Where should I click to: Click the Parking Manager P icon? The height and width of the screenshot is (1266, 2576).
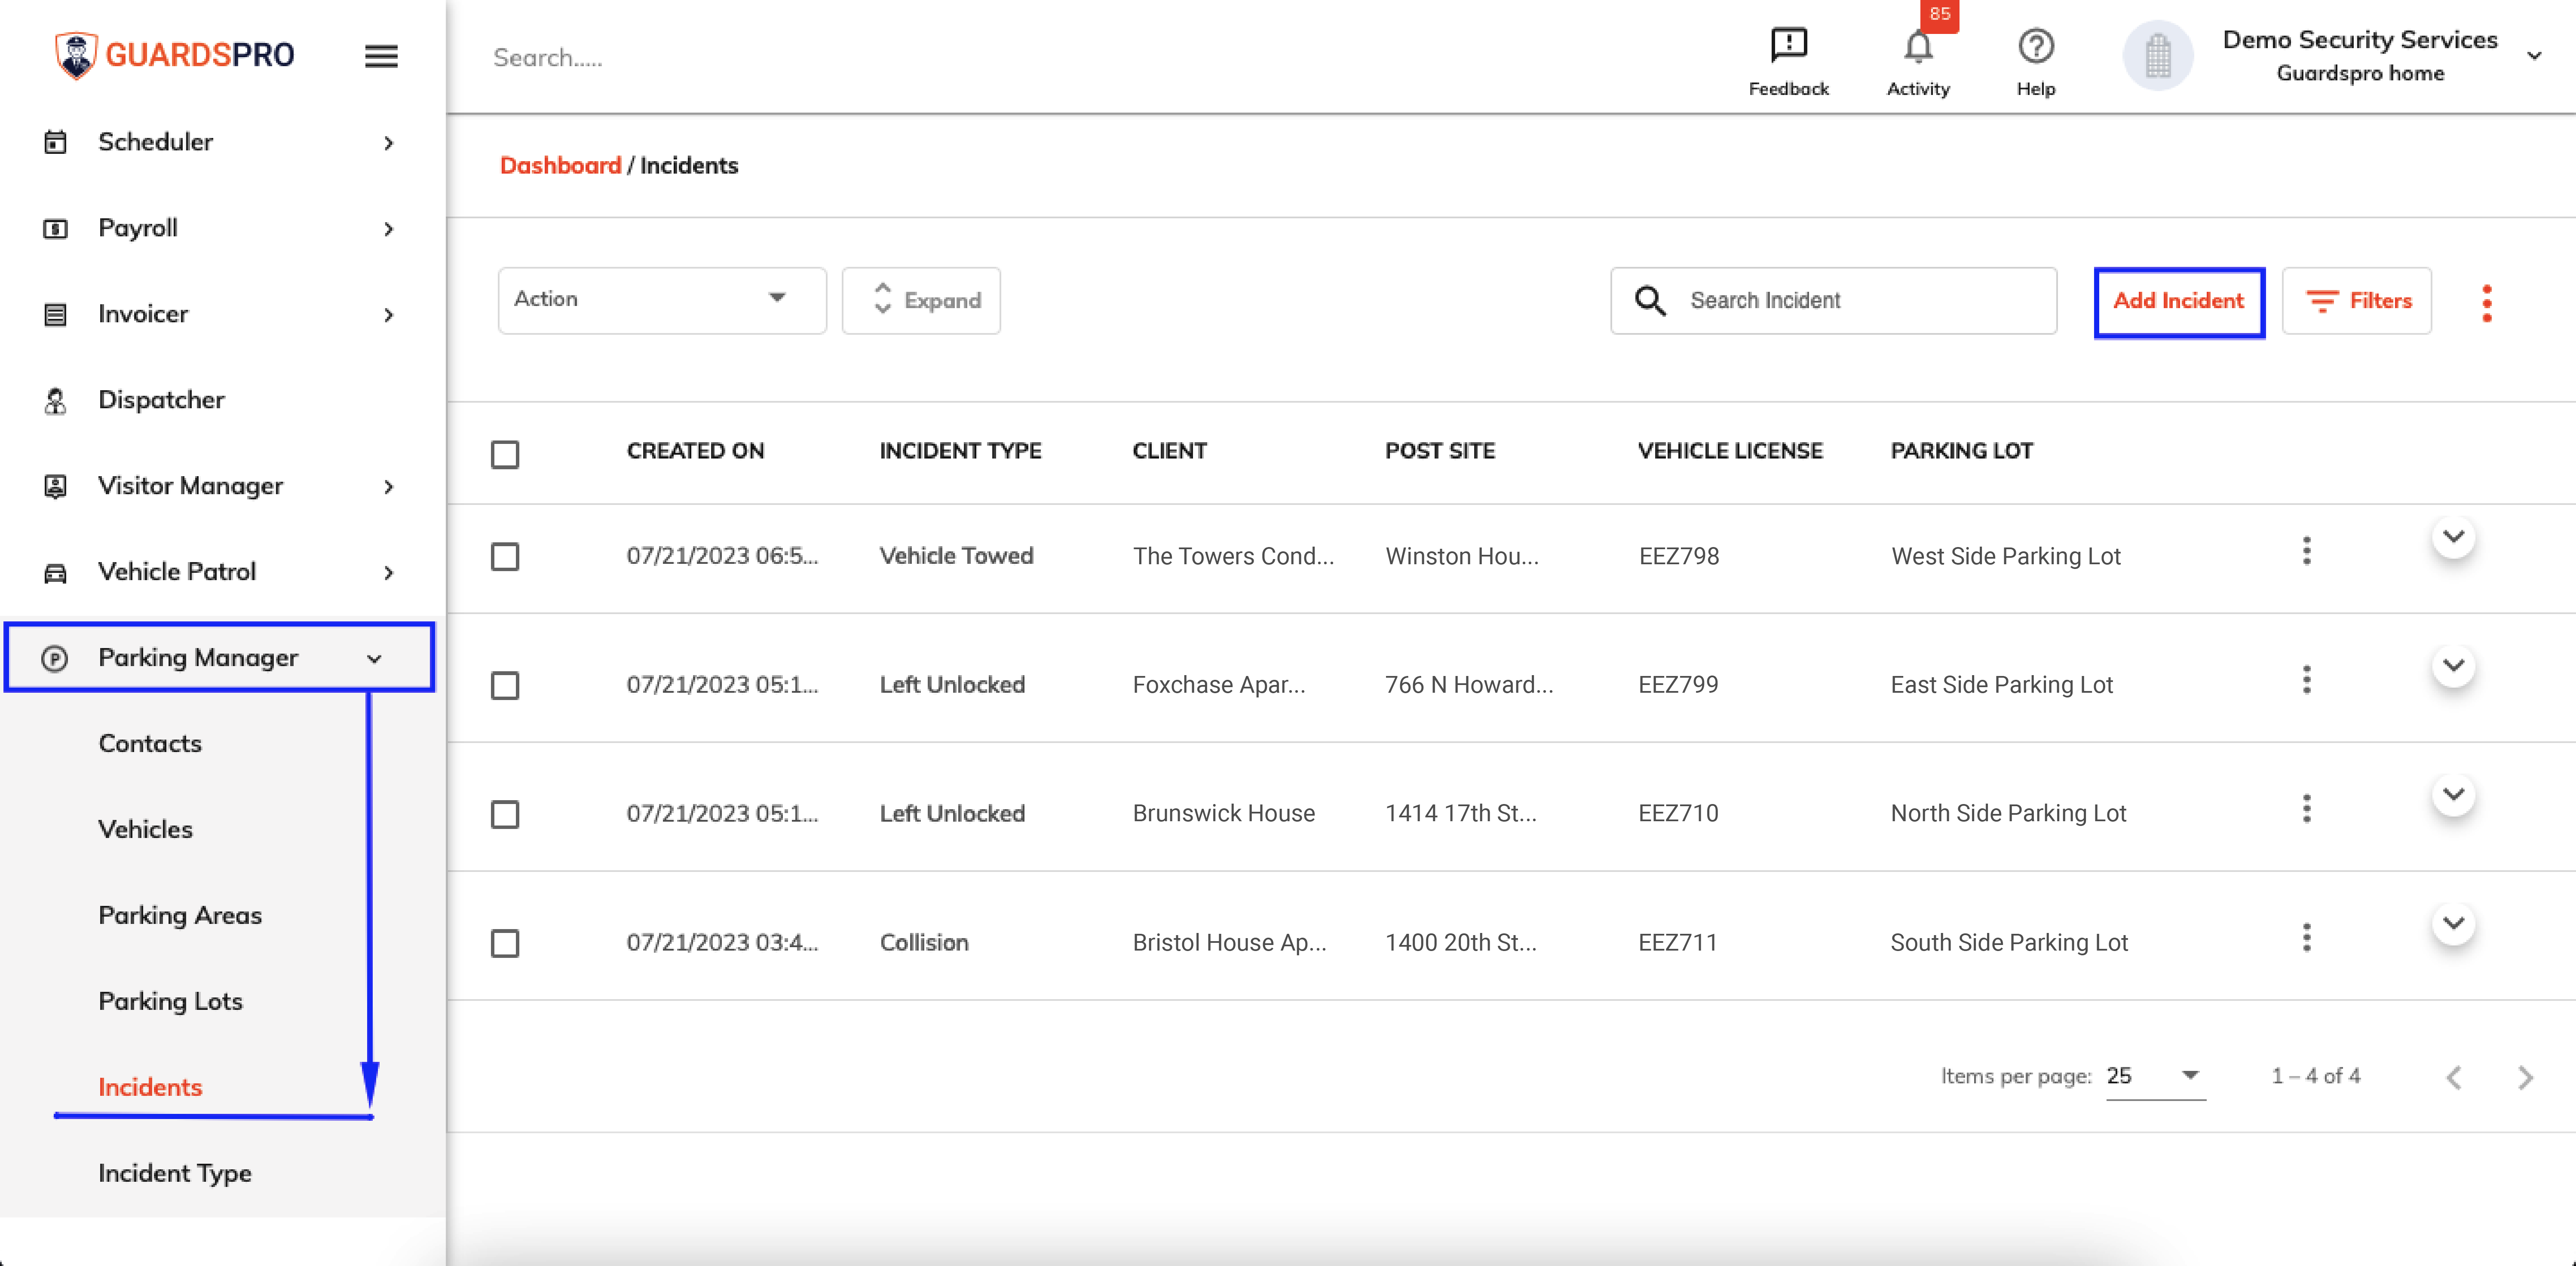[x=55, y=658]
